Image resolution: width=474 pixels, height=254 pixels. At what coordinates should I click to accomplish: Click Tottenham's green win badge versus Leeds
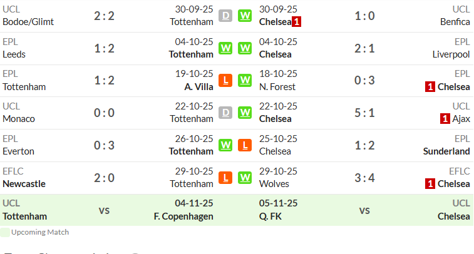(225, 48)
